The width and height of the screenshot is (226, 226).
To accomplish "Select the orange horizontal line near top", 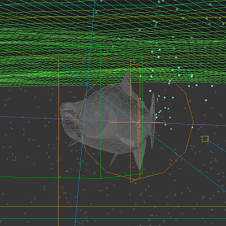I will coord(113,17).
